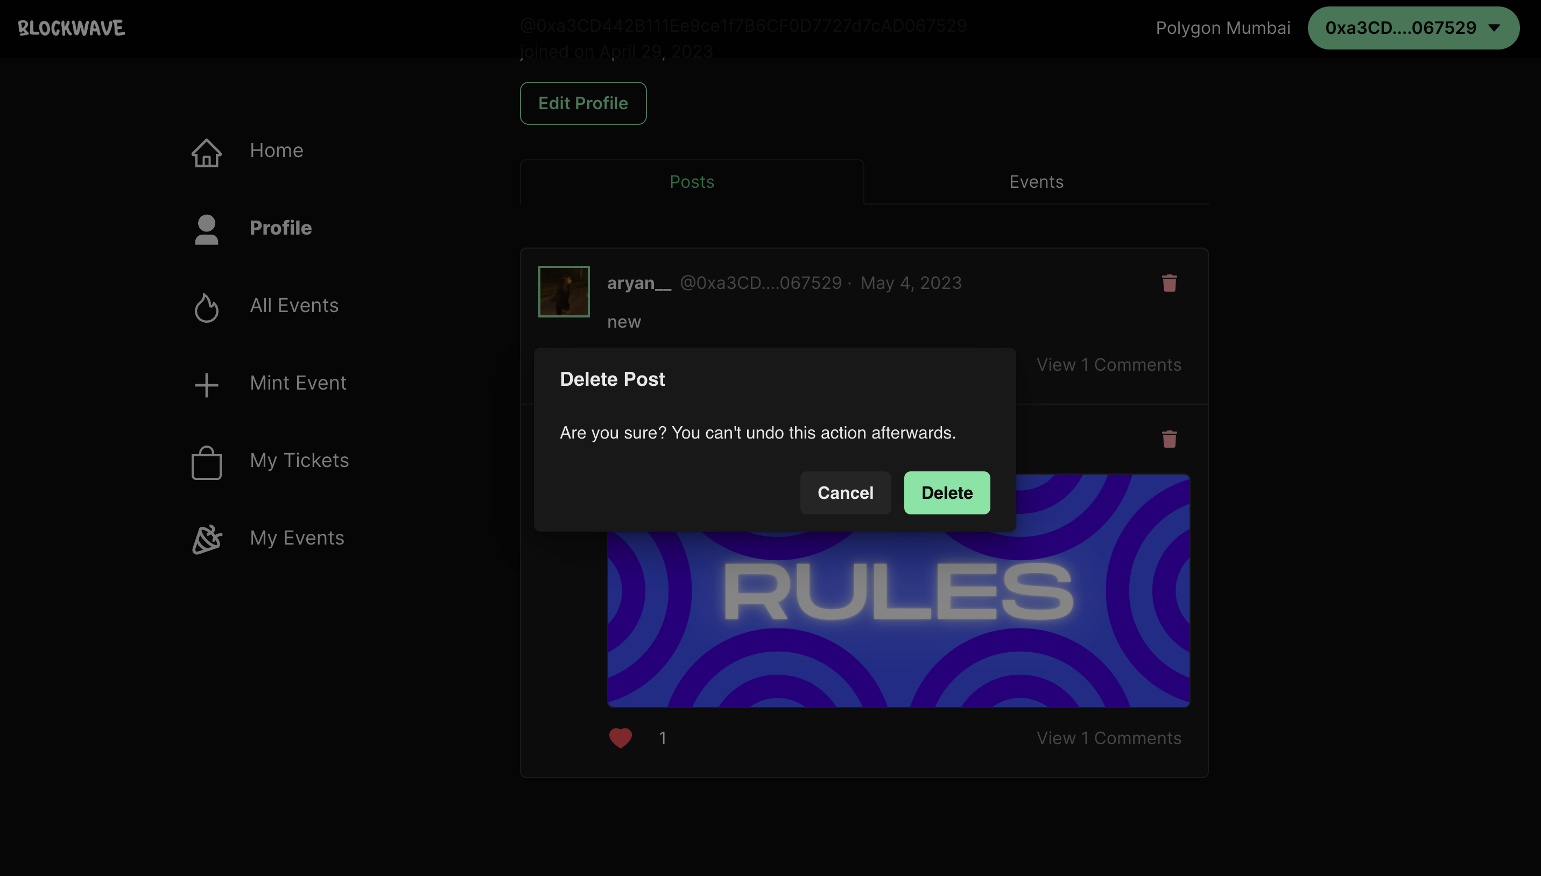Confirm deletion with the Delete button
Image resolution: width=1541 pixels, height=876 pixels.
tap(946, 493)
